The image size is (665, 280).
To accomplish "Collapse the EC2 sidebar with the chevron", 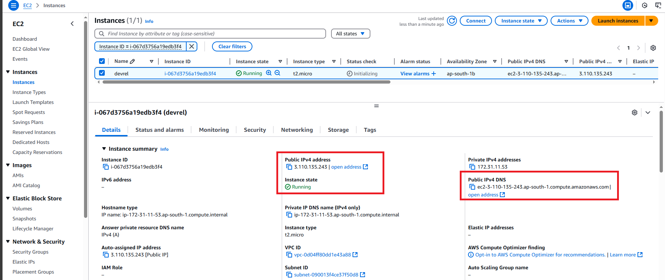I will click(x=72, y=24).
